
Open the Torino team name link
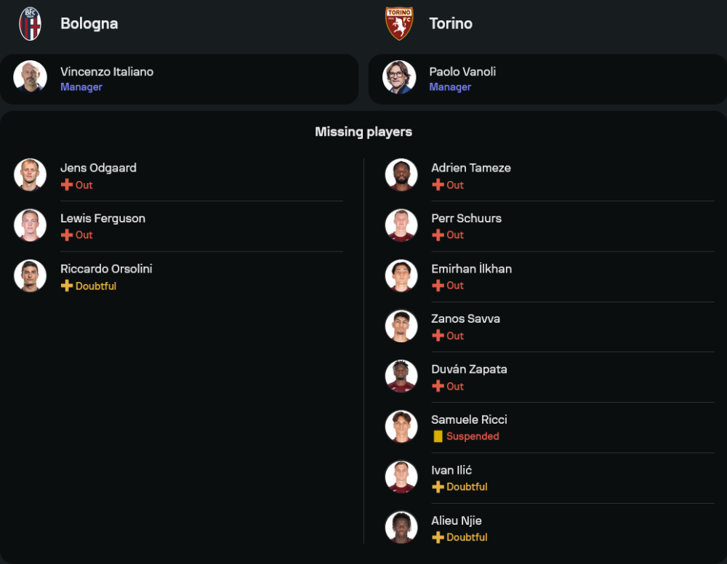pos(451,23)
